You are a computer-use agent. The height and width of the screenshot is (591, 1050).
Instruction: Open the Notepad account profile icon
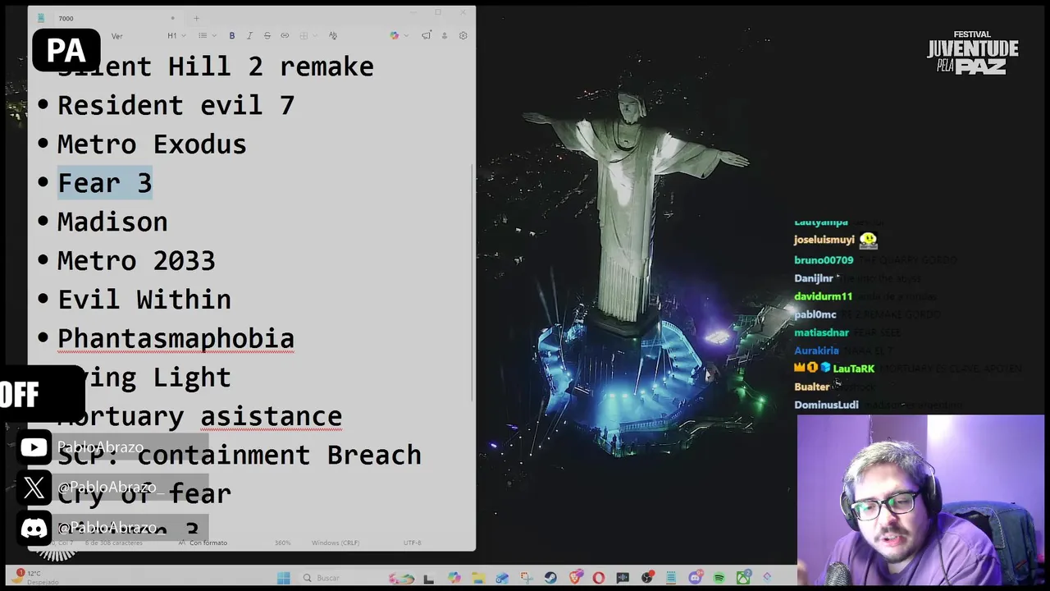click(x=445, y=35)
